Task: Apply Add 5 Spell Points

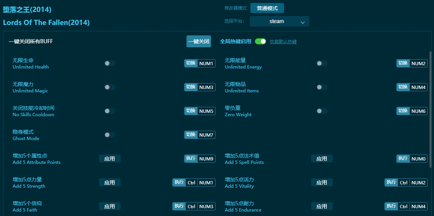Action: [x=322, y=159]
